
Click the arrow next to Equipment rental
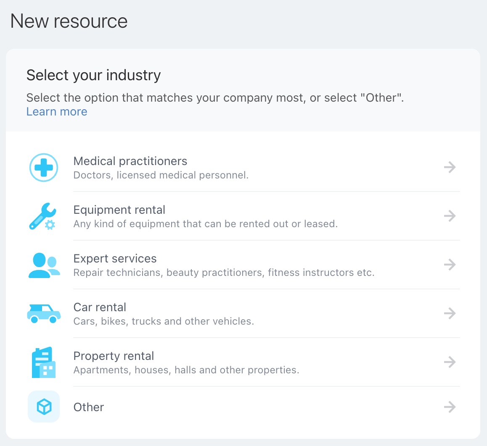(450, 216)
